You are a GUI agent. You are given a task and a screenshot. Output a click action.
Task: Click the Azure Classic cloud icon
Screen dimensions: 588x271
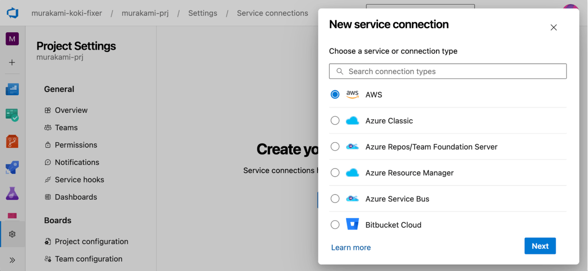(352, 121)
